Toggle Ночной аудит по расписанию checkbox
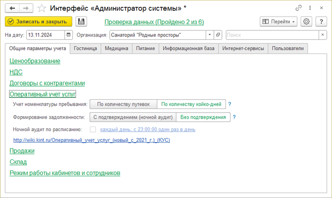 [x=93, y=129]
